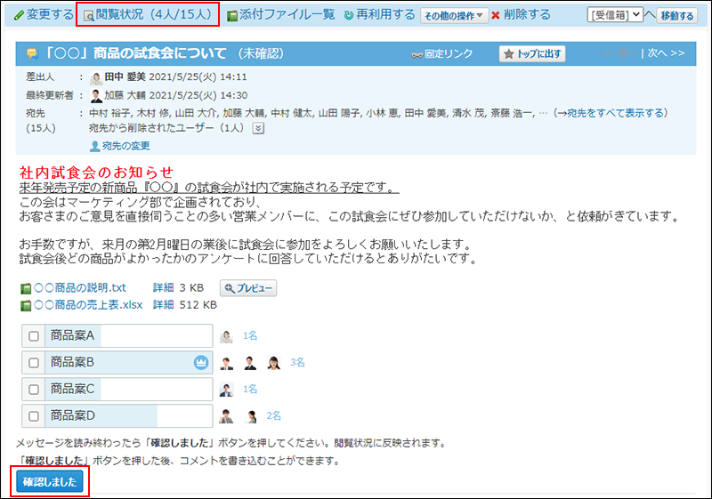
Task: Open 閲覧状況 (4人/15人) view status
Action: coord(148,14)
